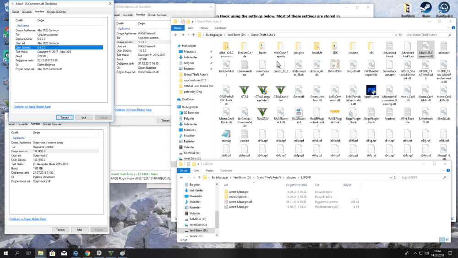Select the startup file icon
Screen dimensions: 458x258
(x=226, y=136)
